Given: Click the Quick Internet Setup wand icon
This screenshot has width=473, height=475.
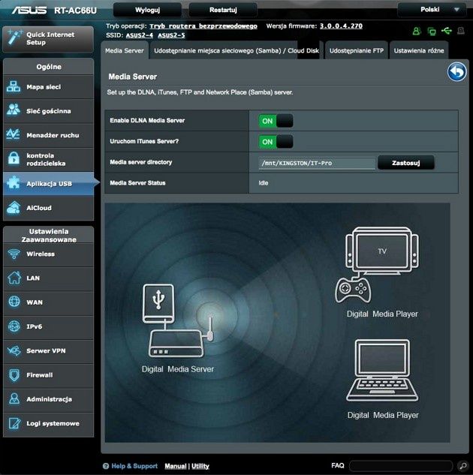Looking at the screenshot, I should 14,38.
